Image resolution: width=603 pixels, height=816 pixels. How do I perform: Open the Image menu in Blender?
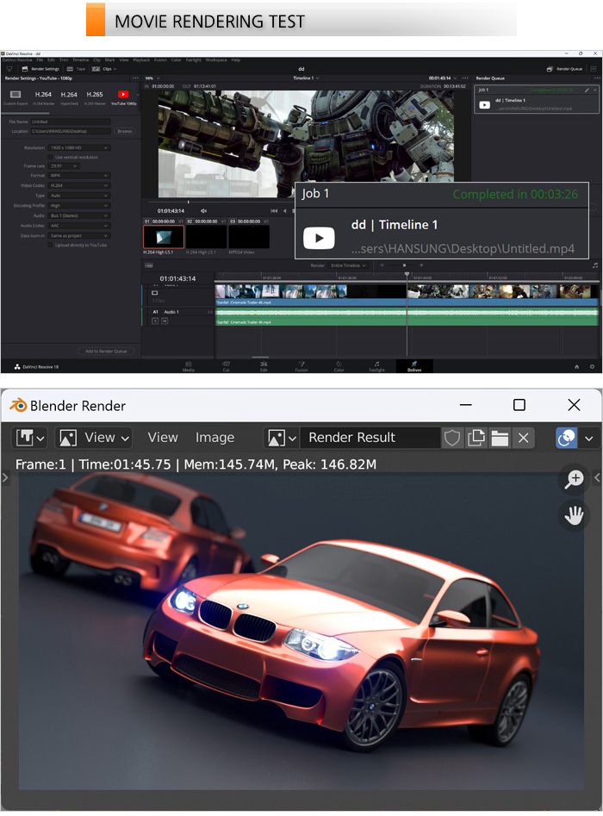click(x=214, y=438)
